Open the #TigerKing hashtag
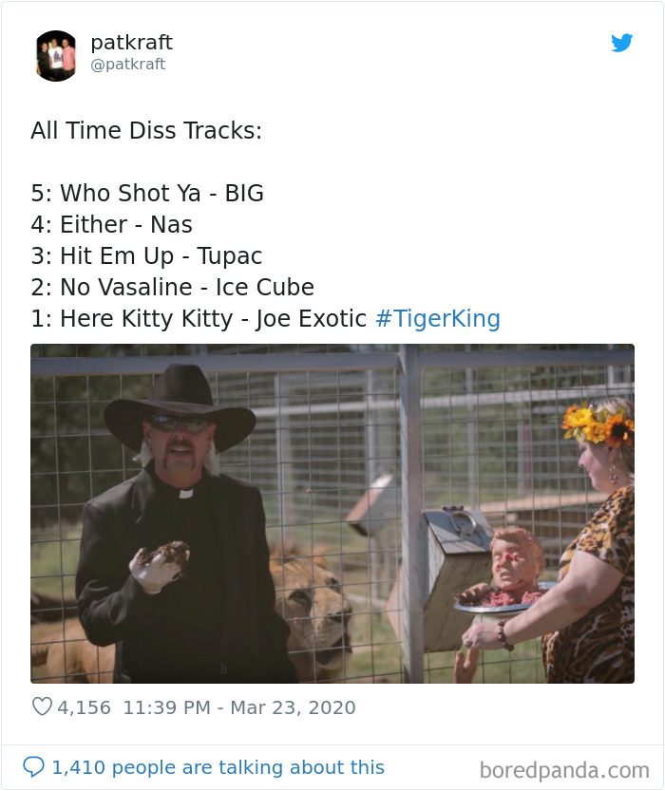This screenshot has height=791, width=665. 438,318
